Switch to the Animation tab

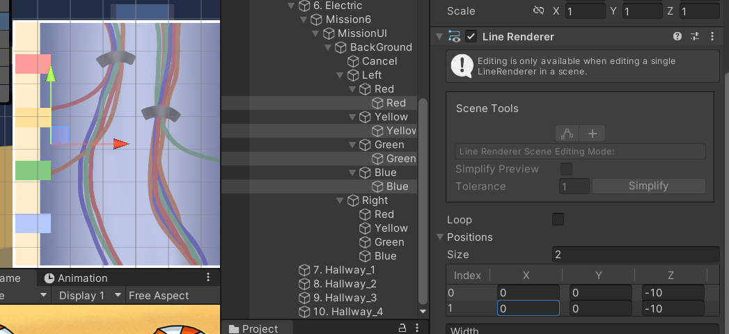pyautogui.click(x=77, y=278)
